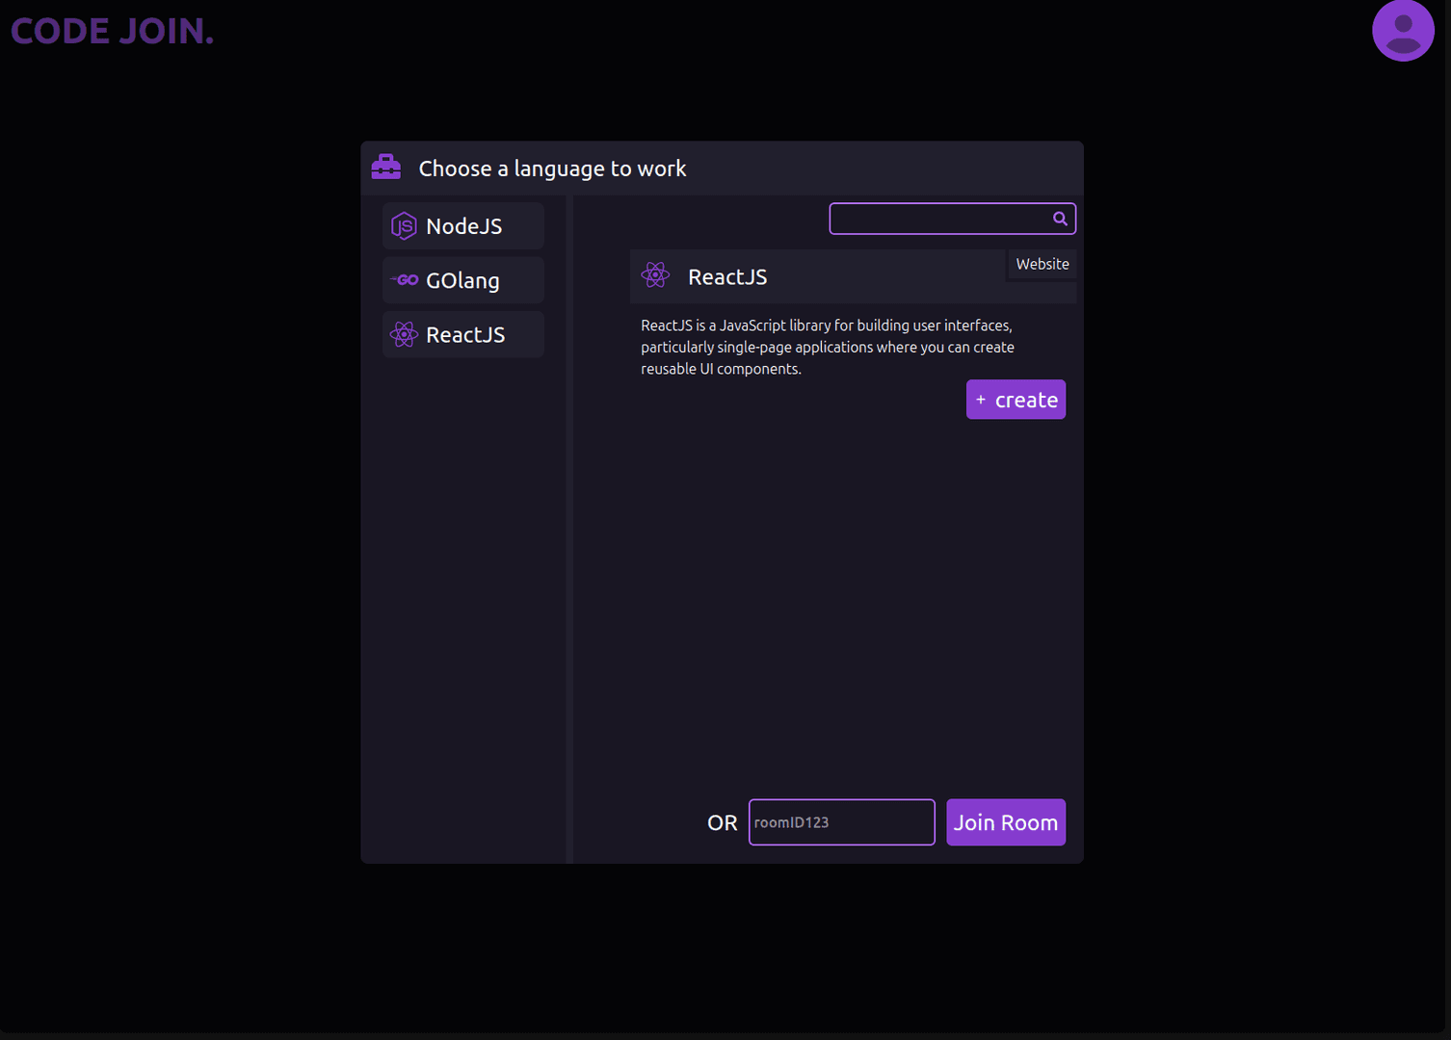Focus the language search field

pyautogui.click(x=952, y=219)
